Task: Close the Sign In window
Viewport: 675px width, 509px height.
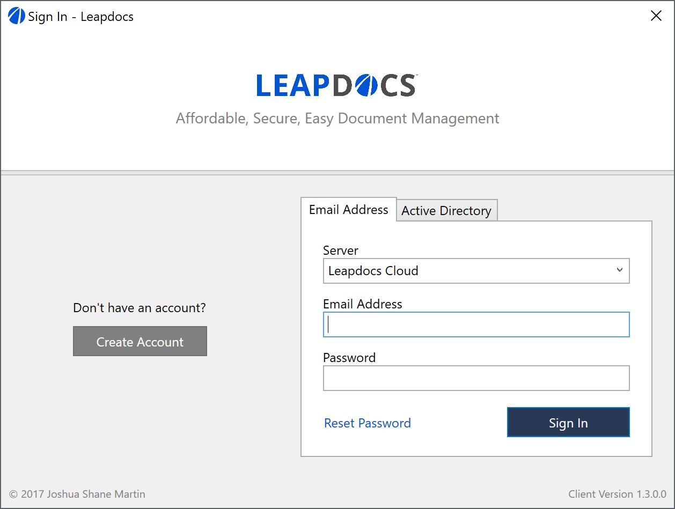Action: pos(656,16)
